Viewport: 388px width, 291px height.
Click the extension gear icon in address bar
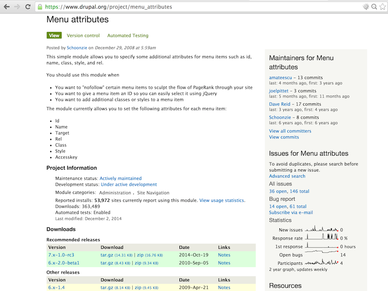pyautogui.click(x=366, y=7)
